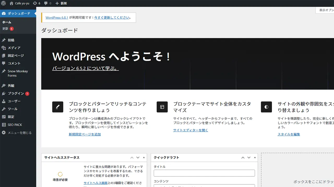Click the plus icon for 新規
Viewport: 334px width, 187px height.
[57, 3]
